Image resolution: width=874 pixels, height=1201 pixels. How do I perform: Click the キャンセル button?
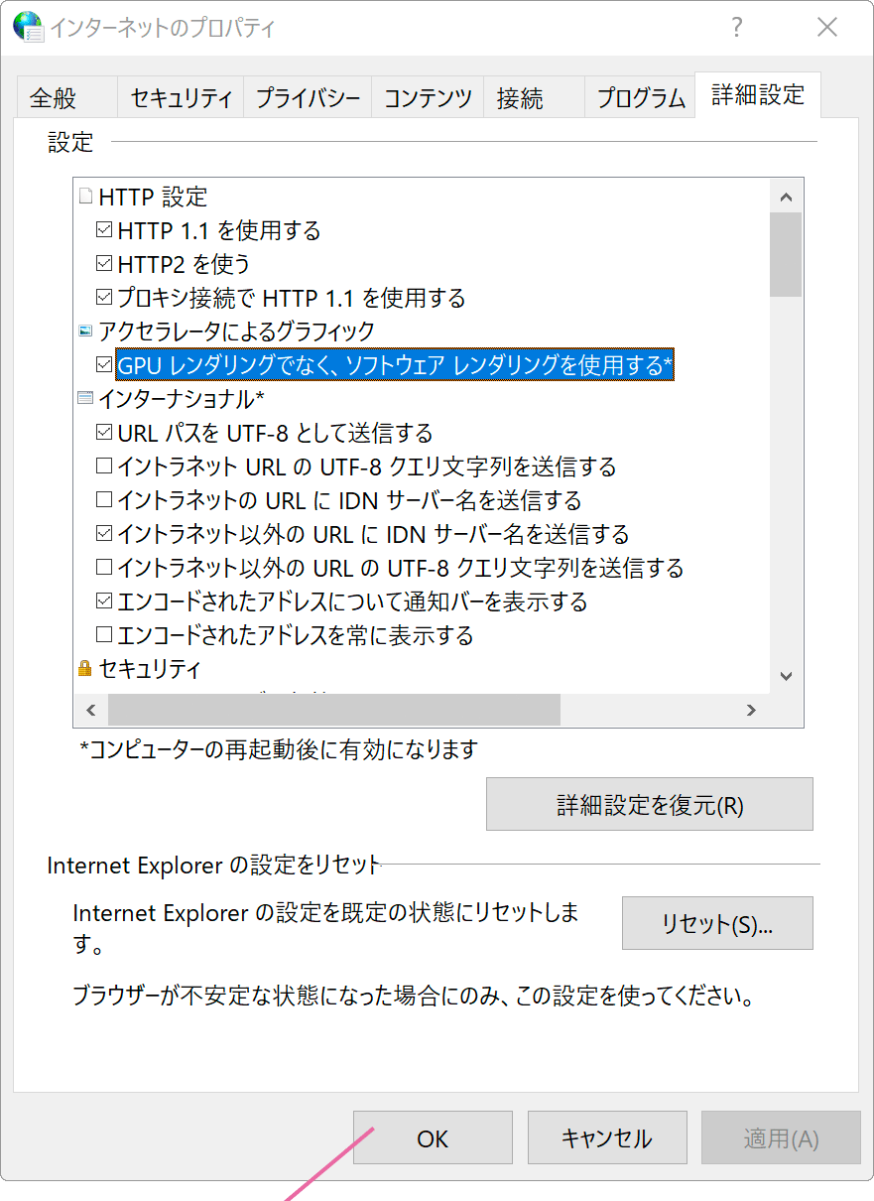pos(607,1137)
